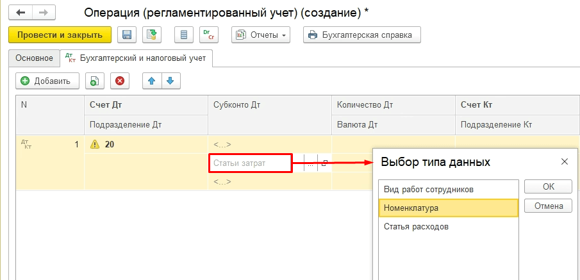
Task: Click OK in the data type dialog
Action: tap(548, 186)
